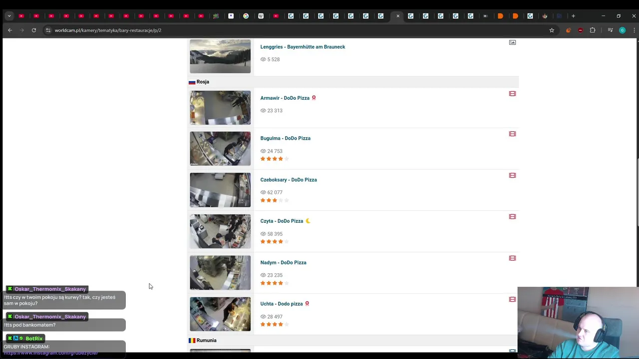This screenshot has height=359, width=639.
Task: Bookmark this page with the star
Action: click(x=552, y=30)
